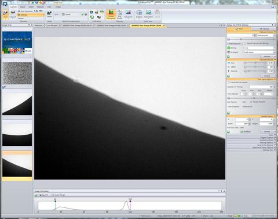Viewport: 278px width, 219px height.
Task: Click the green apply icon under Gamma
Action: [228, 76]
